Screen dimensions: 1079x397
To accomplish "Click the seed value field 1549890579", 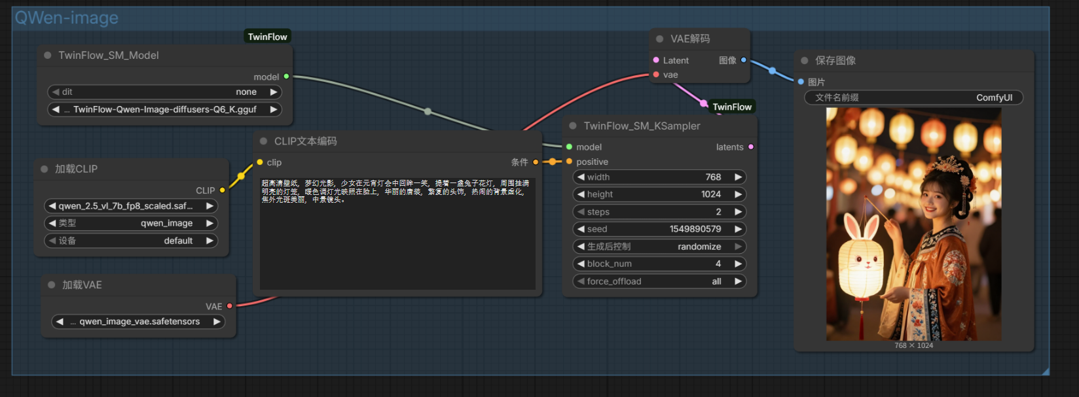I will pos(659,230).
